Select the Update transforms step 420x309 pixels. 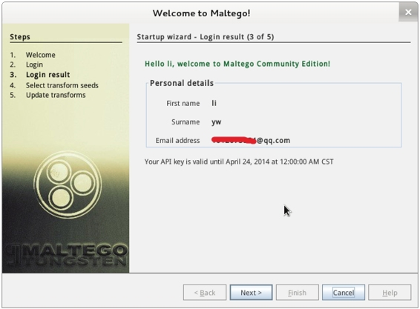56,96
